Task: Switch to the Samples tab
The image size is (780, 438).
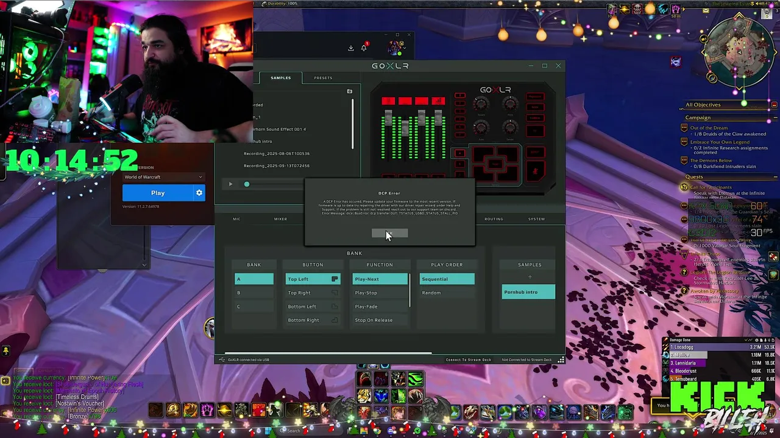Action: pos(281,78)
